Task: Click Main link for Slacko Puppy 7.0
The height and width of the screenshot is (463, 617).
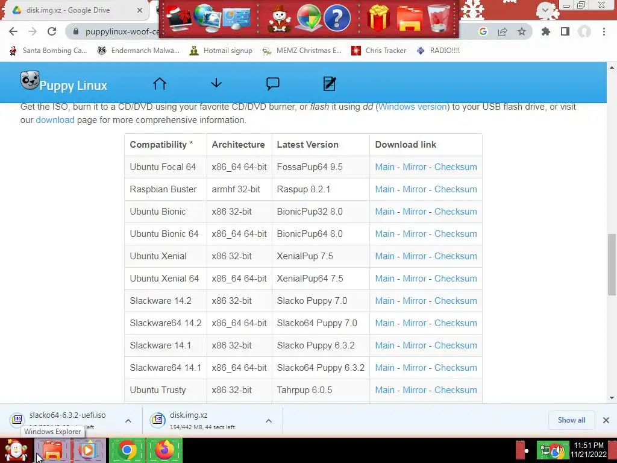Action: pos(384,301)
